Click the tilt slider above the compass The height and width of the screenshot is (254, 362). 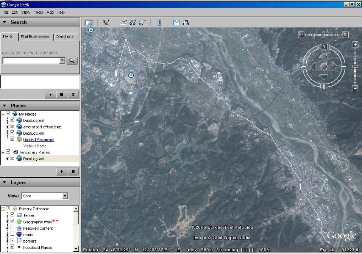[x=324, y=34]
